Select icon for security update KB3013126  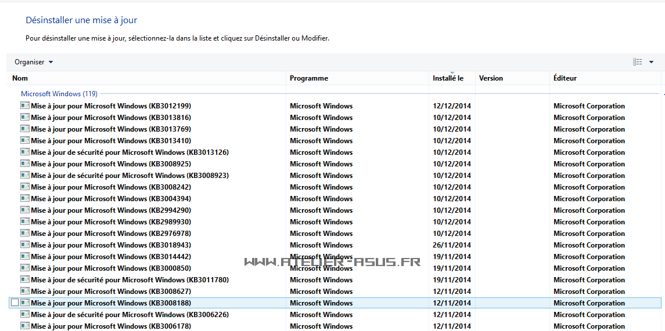(25, 152)
